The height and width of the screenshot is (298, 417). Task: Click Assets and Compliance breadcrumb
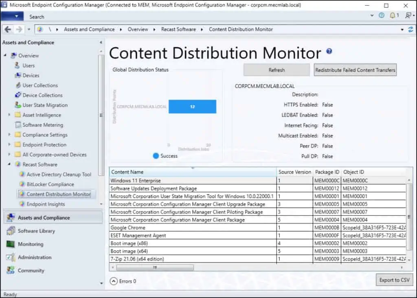click(x=89, y=29)
